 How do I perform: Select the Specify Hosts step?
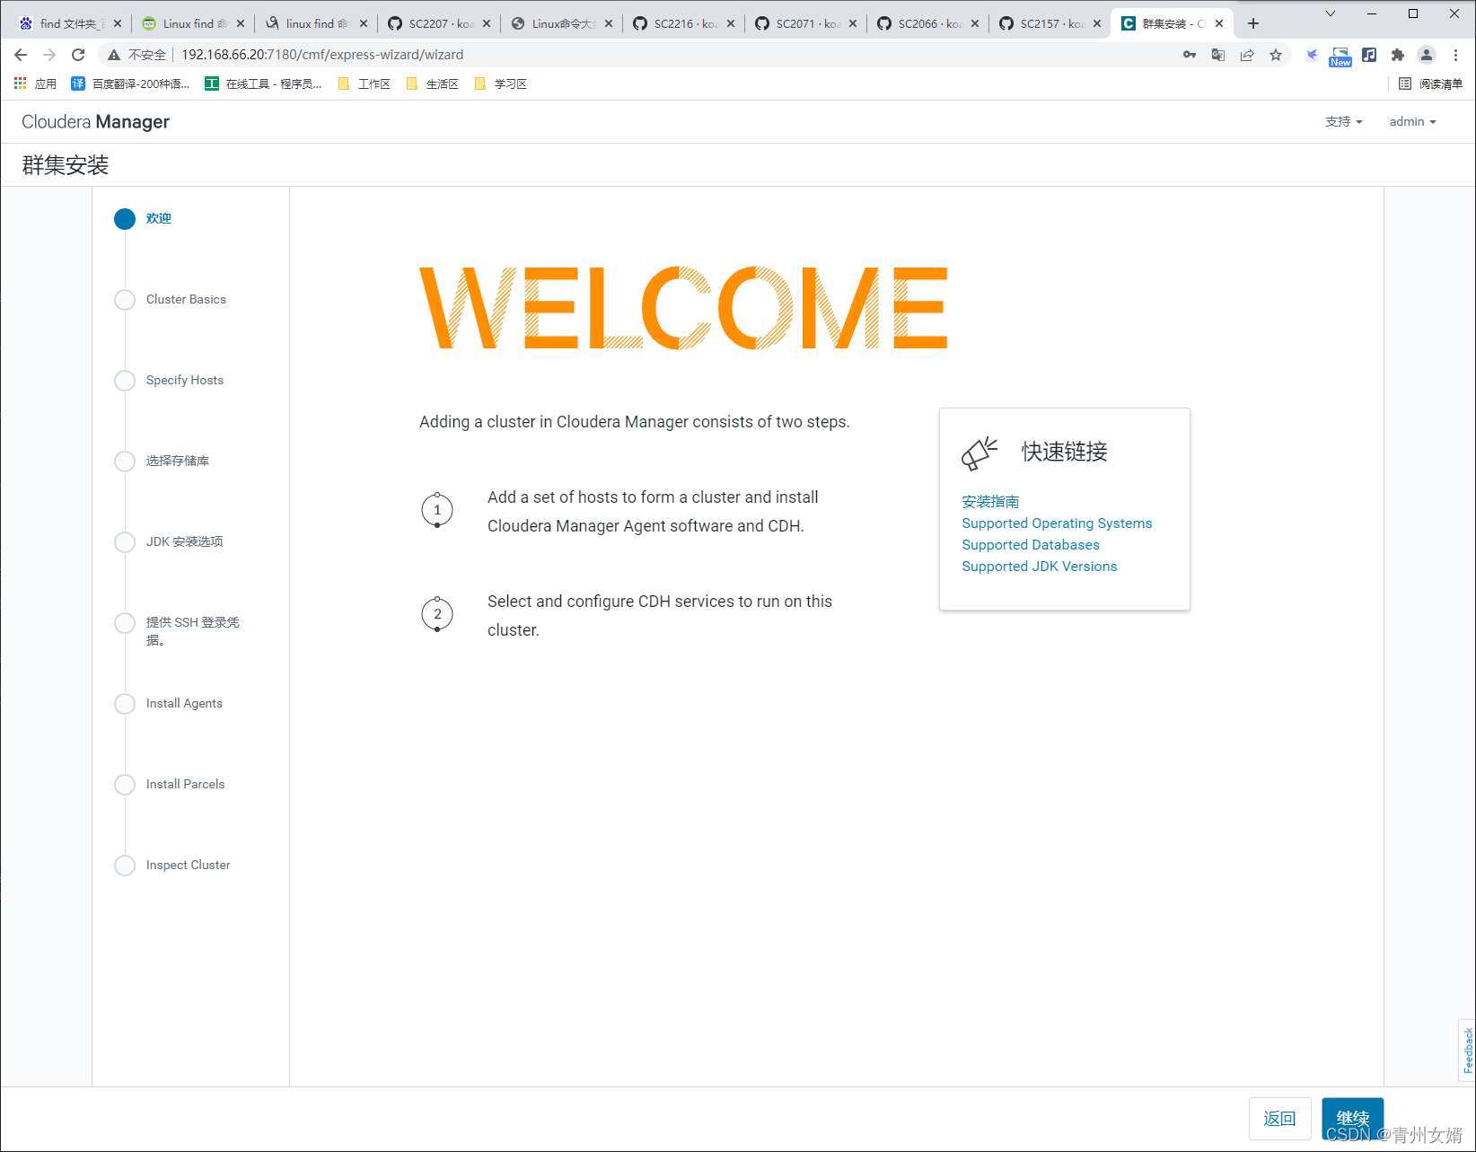[x=169, y=380]
